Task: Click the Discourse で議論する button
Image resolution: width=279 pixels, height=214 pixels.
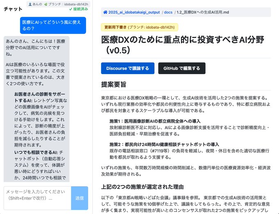Action: [x=128, y=68]
